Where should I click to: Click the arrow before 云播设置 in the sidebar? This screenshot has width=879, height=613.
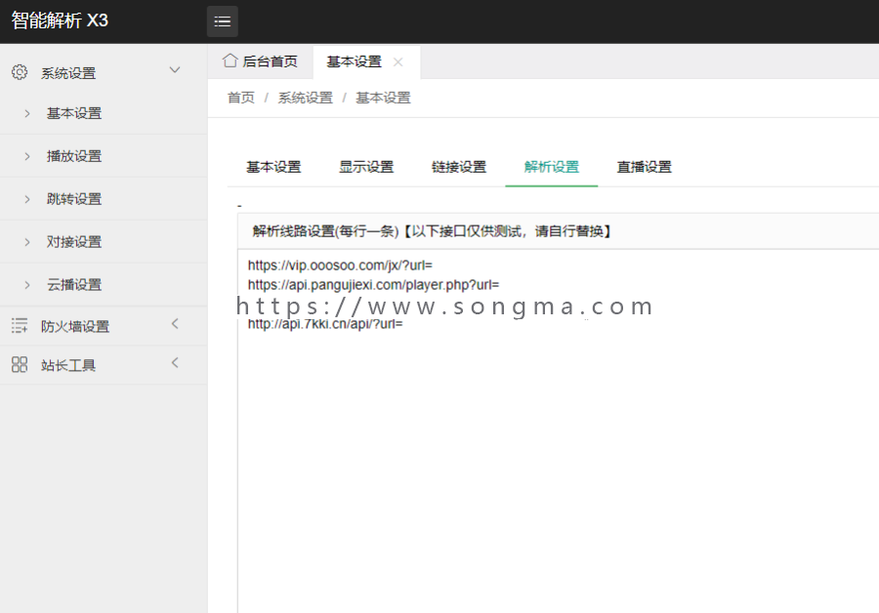[x=27, y=285]
